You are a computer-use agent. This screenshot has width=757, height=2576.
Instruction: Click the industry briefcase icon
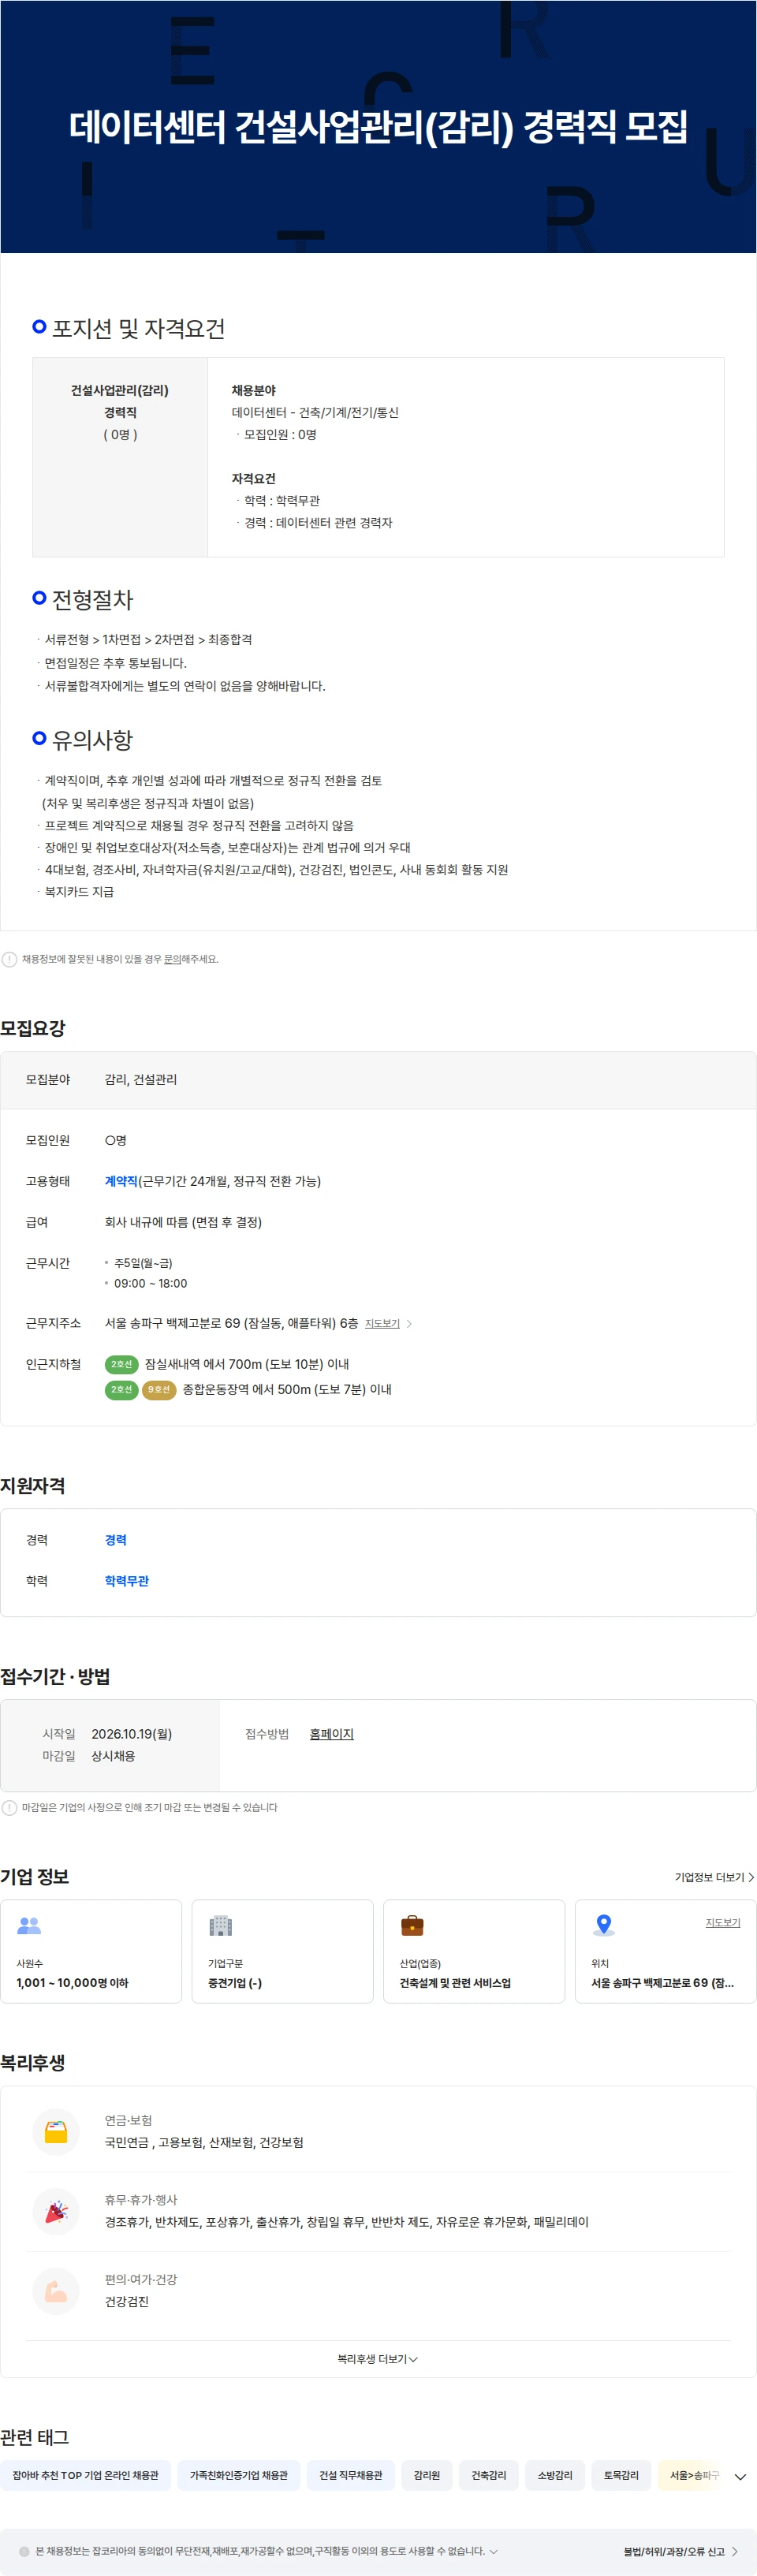pos(412,1925)
